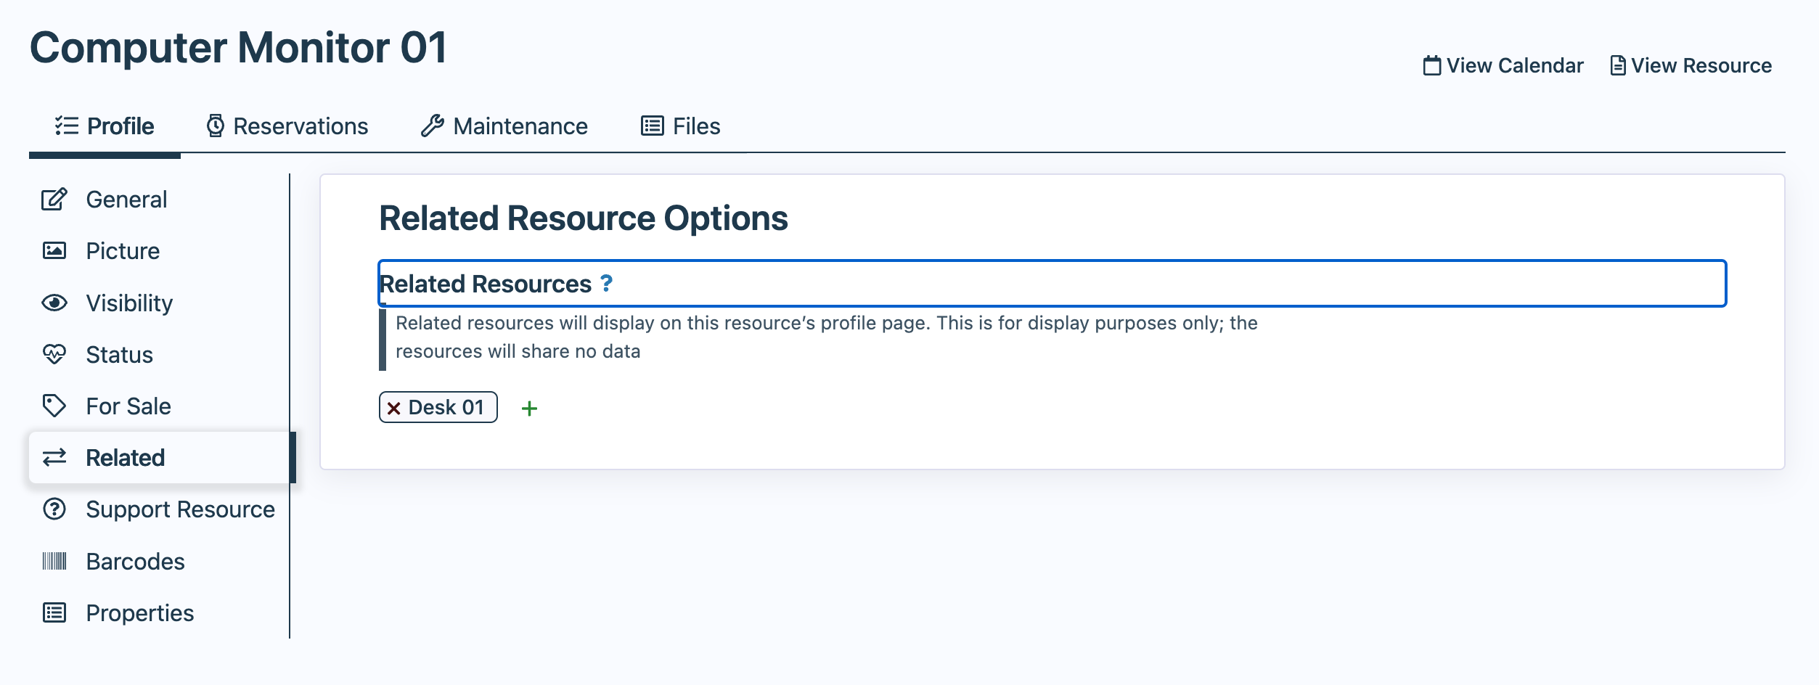Click the Picture image icon in sidebar
1819x685 pixels.
(54, 251)
